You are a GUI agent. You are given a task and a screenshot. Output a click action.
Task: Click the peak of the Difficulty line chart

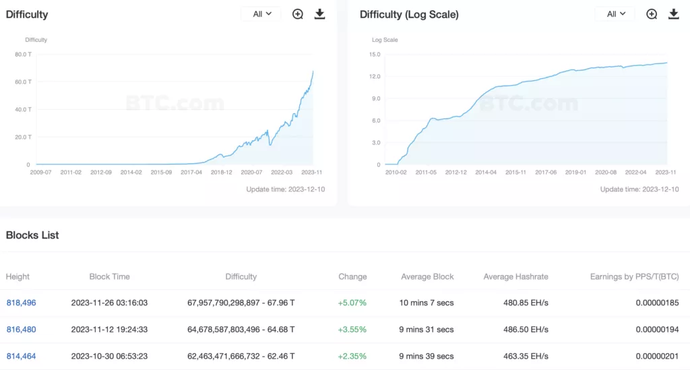tap(313, 71)
